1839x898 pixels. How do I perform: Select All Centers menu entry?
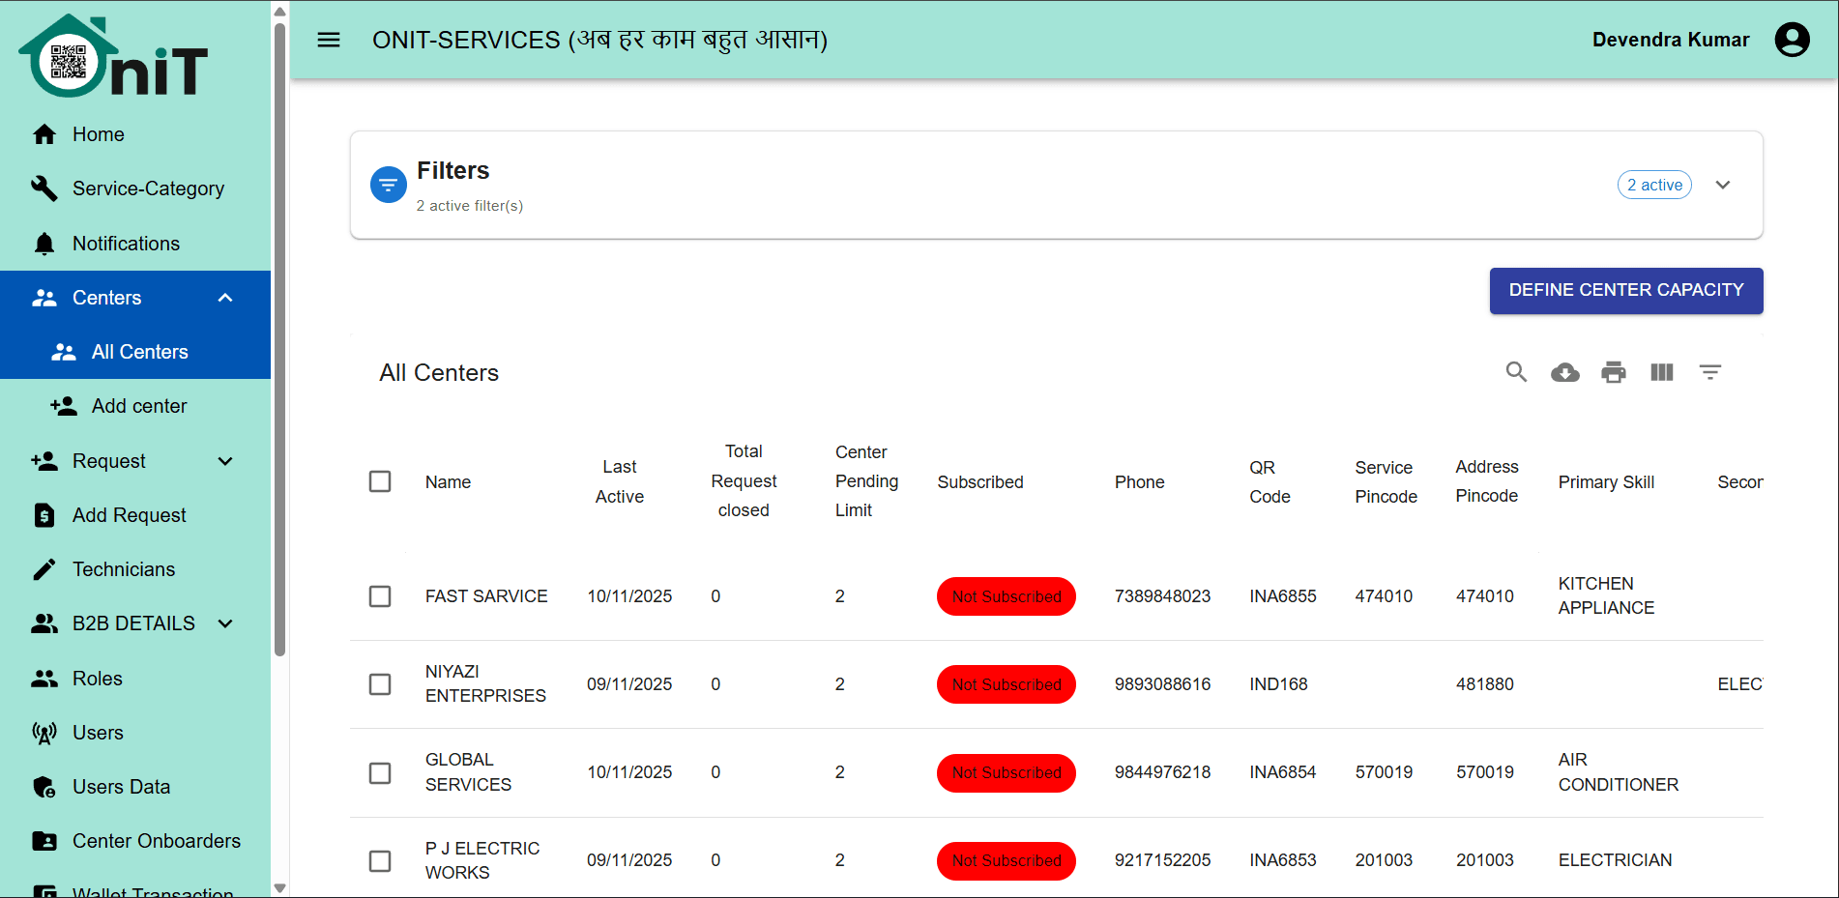pyautogui.click(x=135, y=352)
